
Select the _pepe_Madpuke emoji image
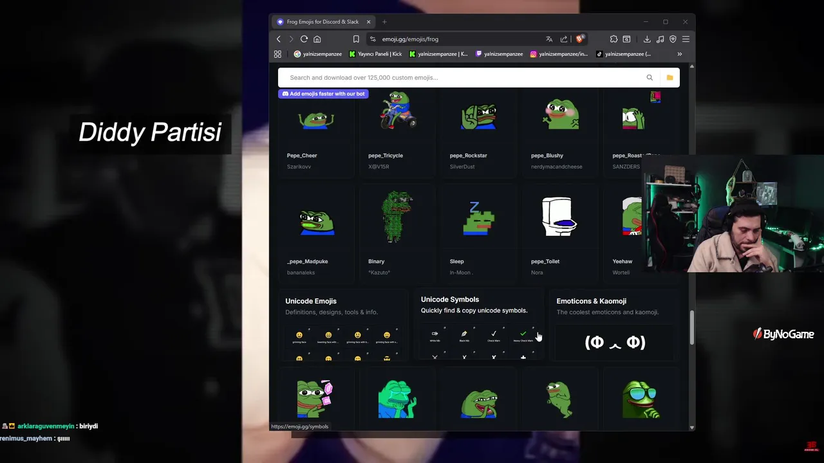[315, 221]
